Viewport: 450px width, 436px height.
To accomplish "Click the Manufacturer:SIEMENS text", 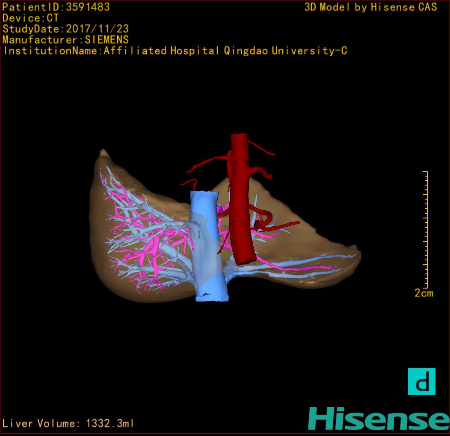I will tap(65, 40).
